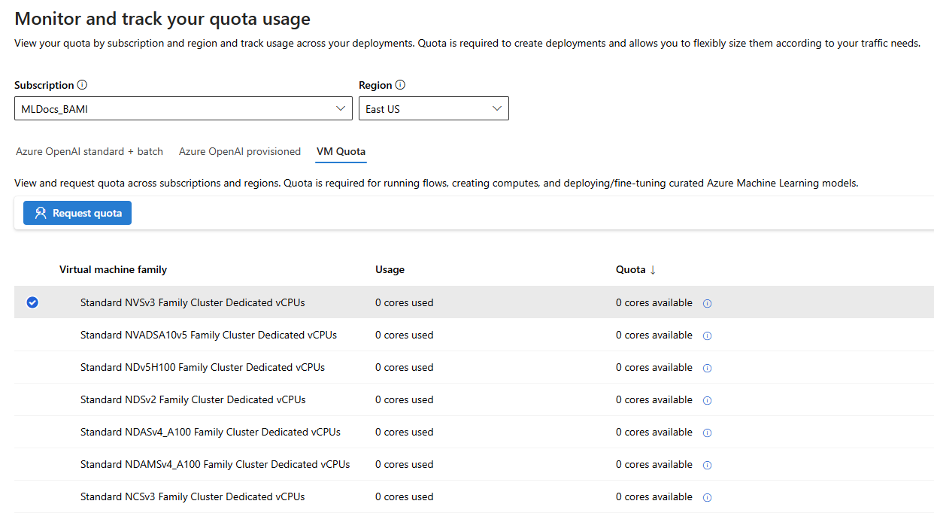The width and height of the screenshot is (934, 513).
Task: Click '0 cores used' in NDv5H100 row
Action: click(x=405, y=367)
